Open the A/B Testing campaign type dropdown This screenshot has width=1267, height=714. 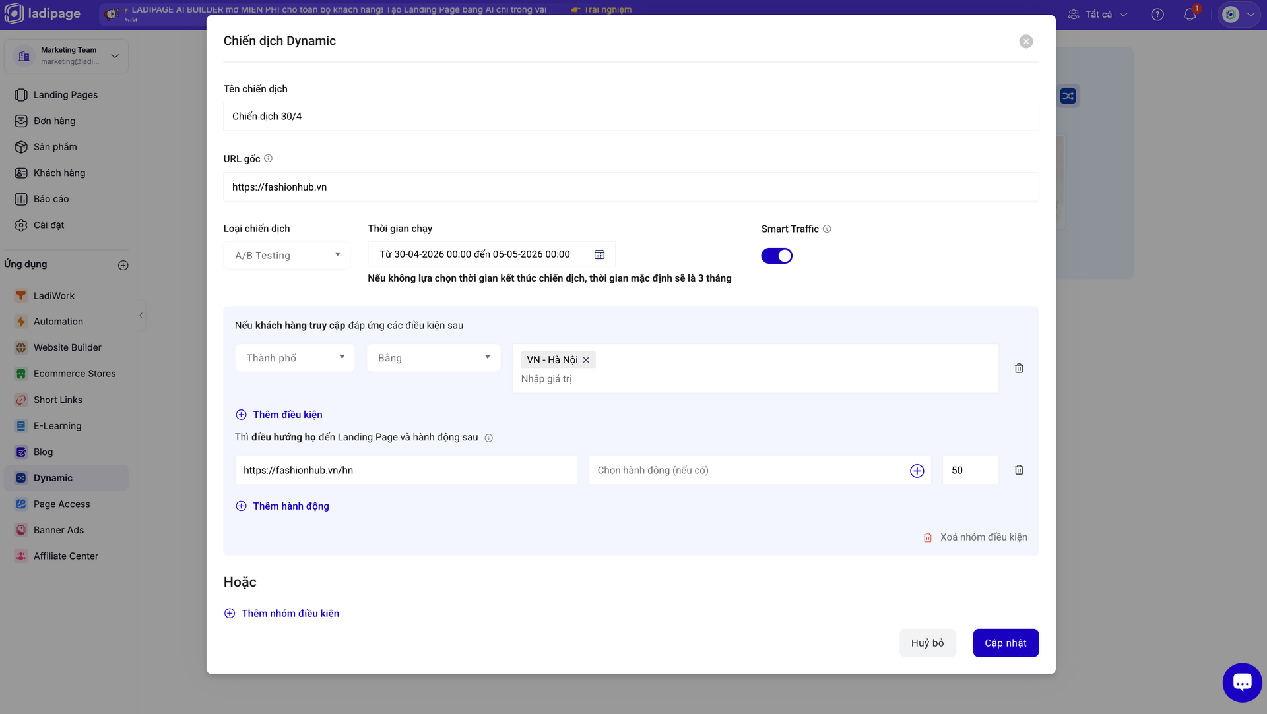tap(287, 255)
